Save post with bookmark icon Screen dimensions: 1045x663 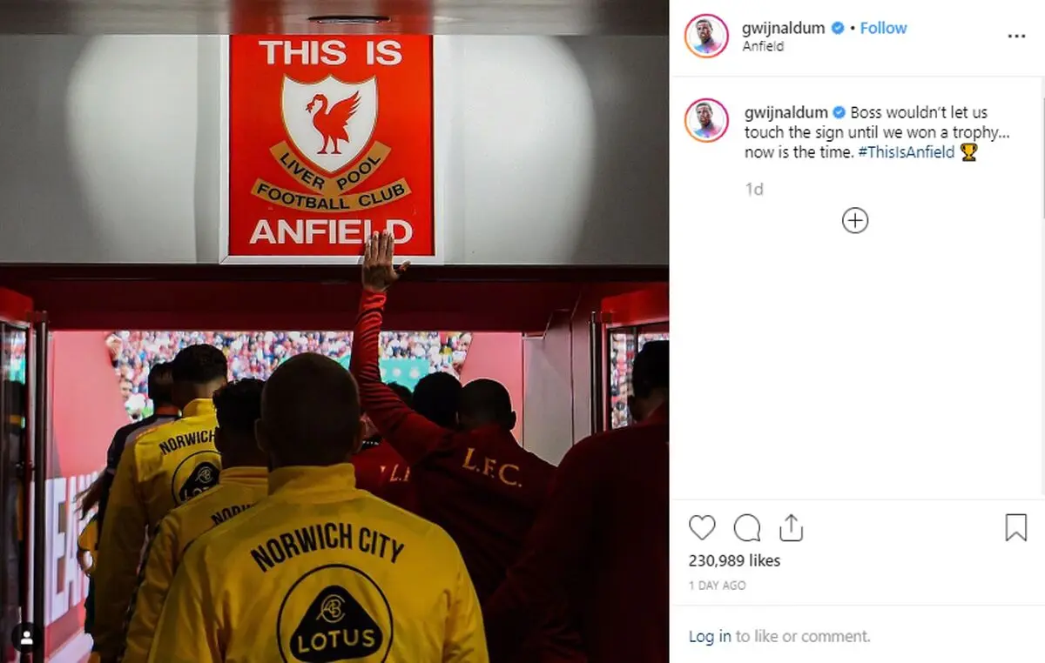point(1016,527)
